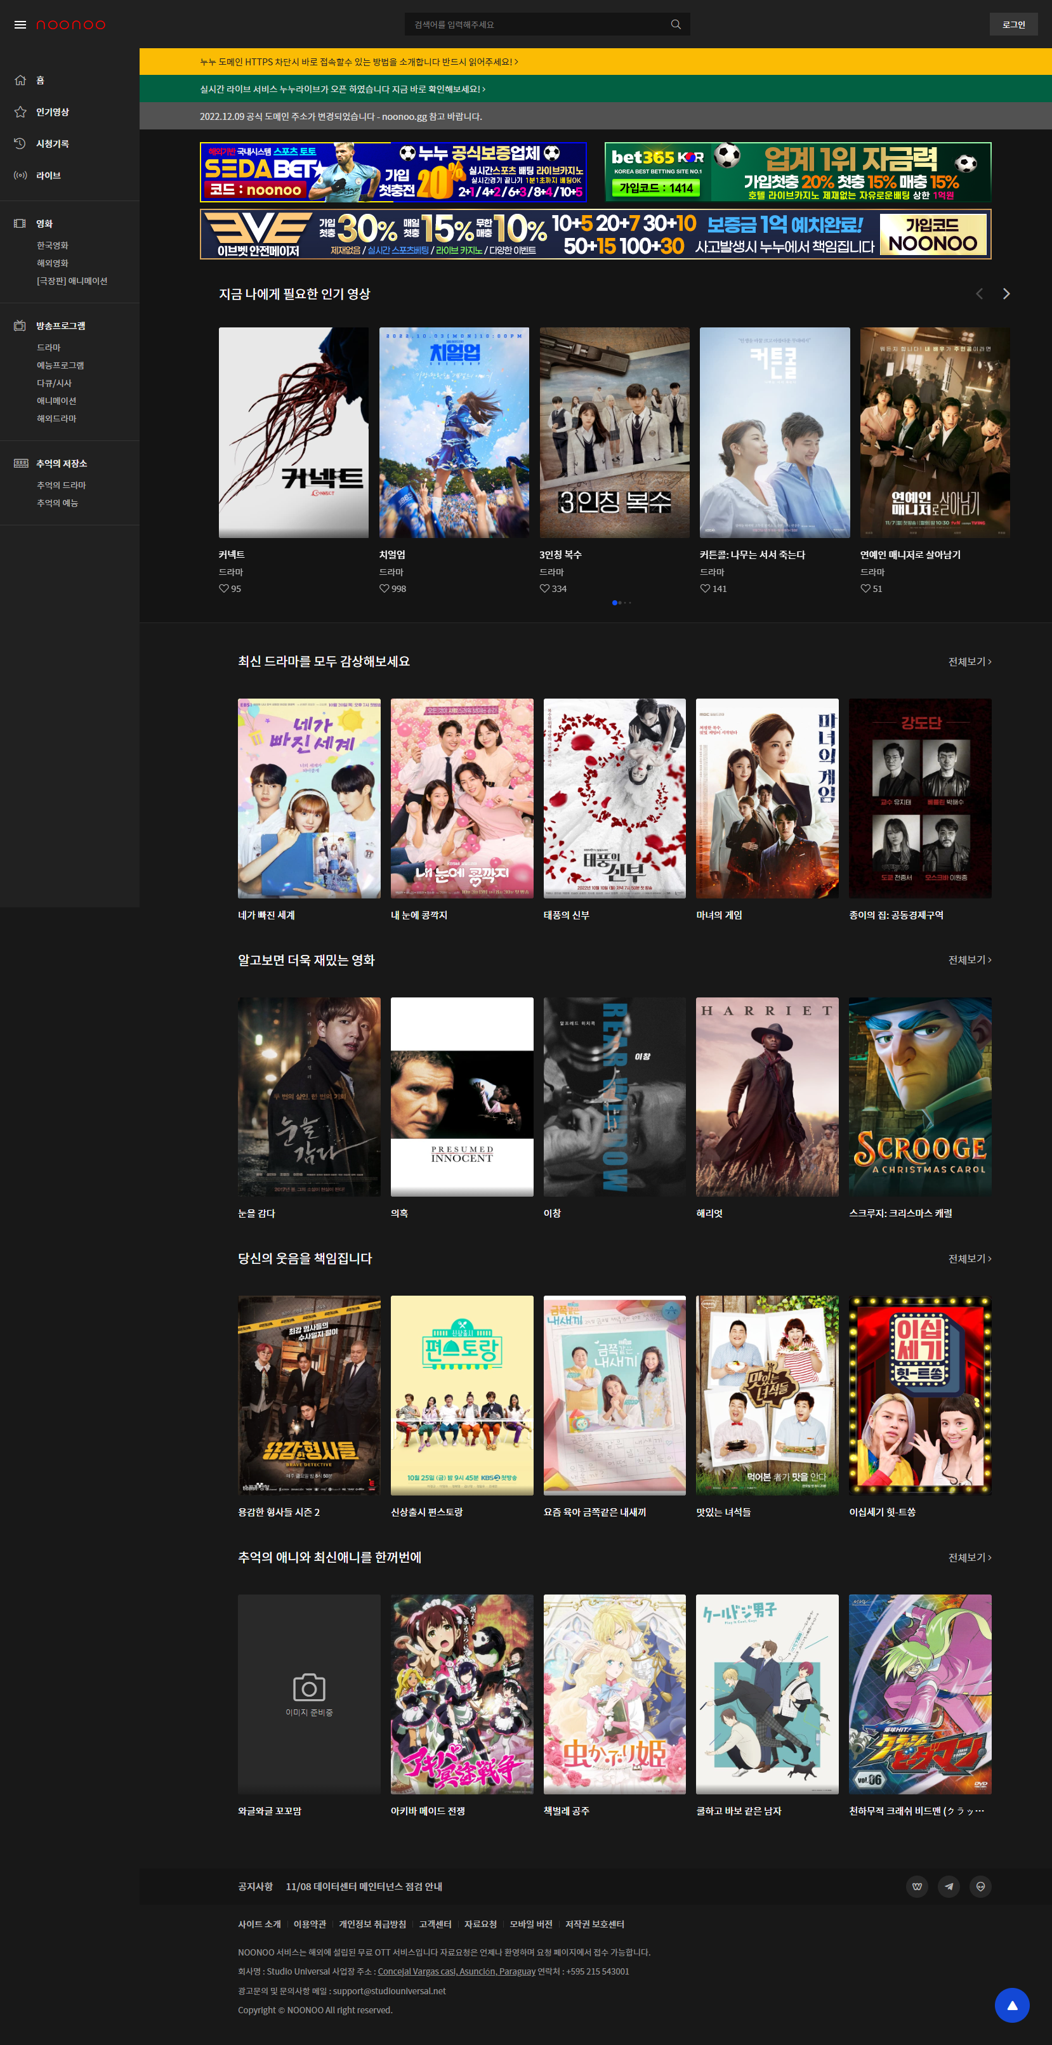Go to next carousel slide arrow

point(1006,294)
